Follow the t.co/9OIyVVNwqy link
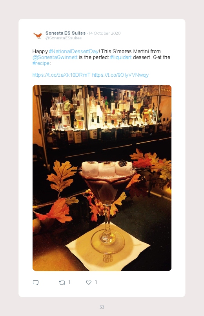This screenshot has height=316, width=204. [x=120, y=75]
